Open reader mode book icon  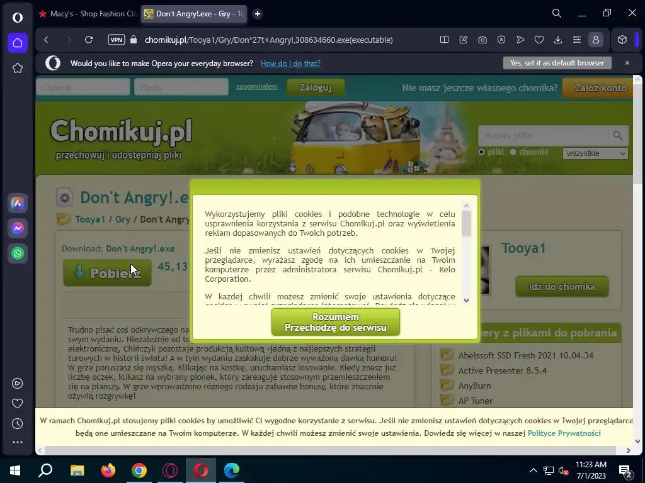444,40
